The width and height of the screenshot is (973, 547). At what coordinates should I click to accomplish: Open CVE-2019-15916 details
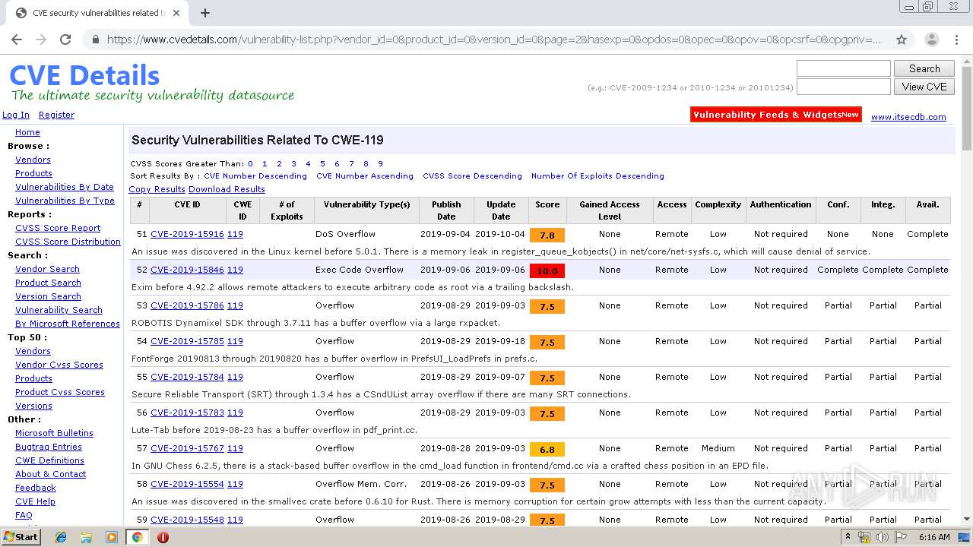pyautogui.click(x=187, y=234)
